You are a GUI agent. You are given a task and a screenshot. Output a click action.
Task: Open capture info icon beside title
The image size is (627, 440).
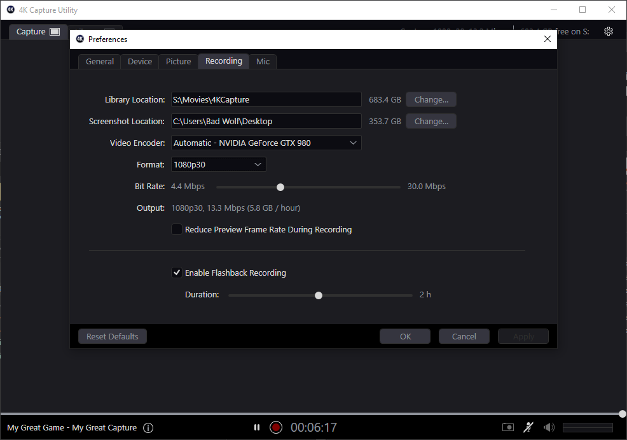coord(148,428)
